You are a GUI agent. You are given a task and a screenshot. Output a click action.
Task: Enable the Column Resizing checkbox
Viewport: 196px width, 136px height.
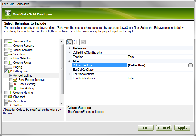pyautogui.click(x=6, y=46)
